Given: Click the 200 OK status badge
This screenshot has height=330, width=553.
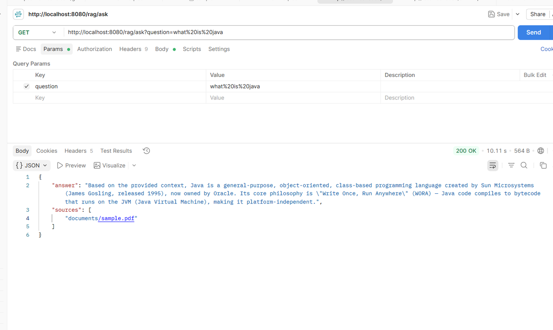Looking at the screenshot, I should click(x=466, y=151).
